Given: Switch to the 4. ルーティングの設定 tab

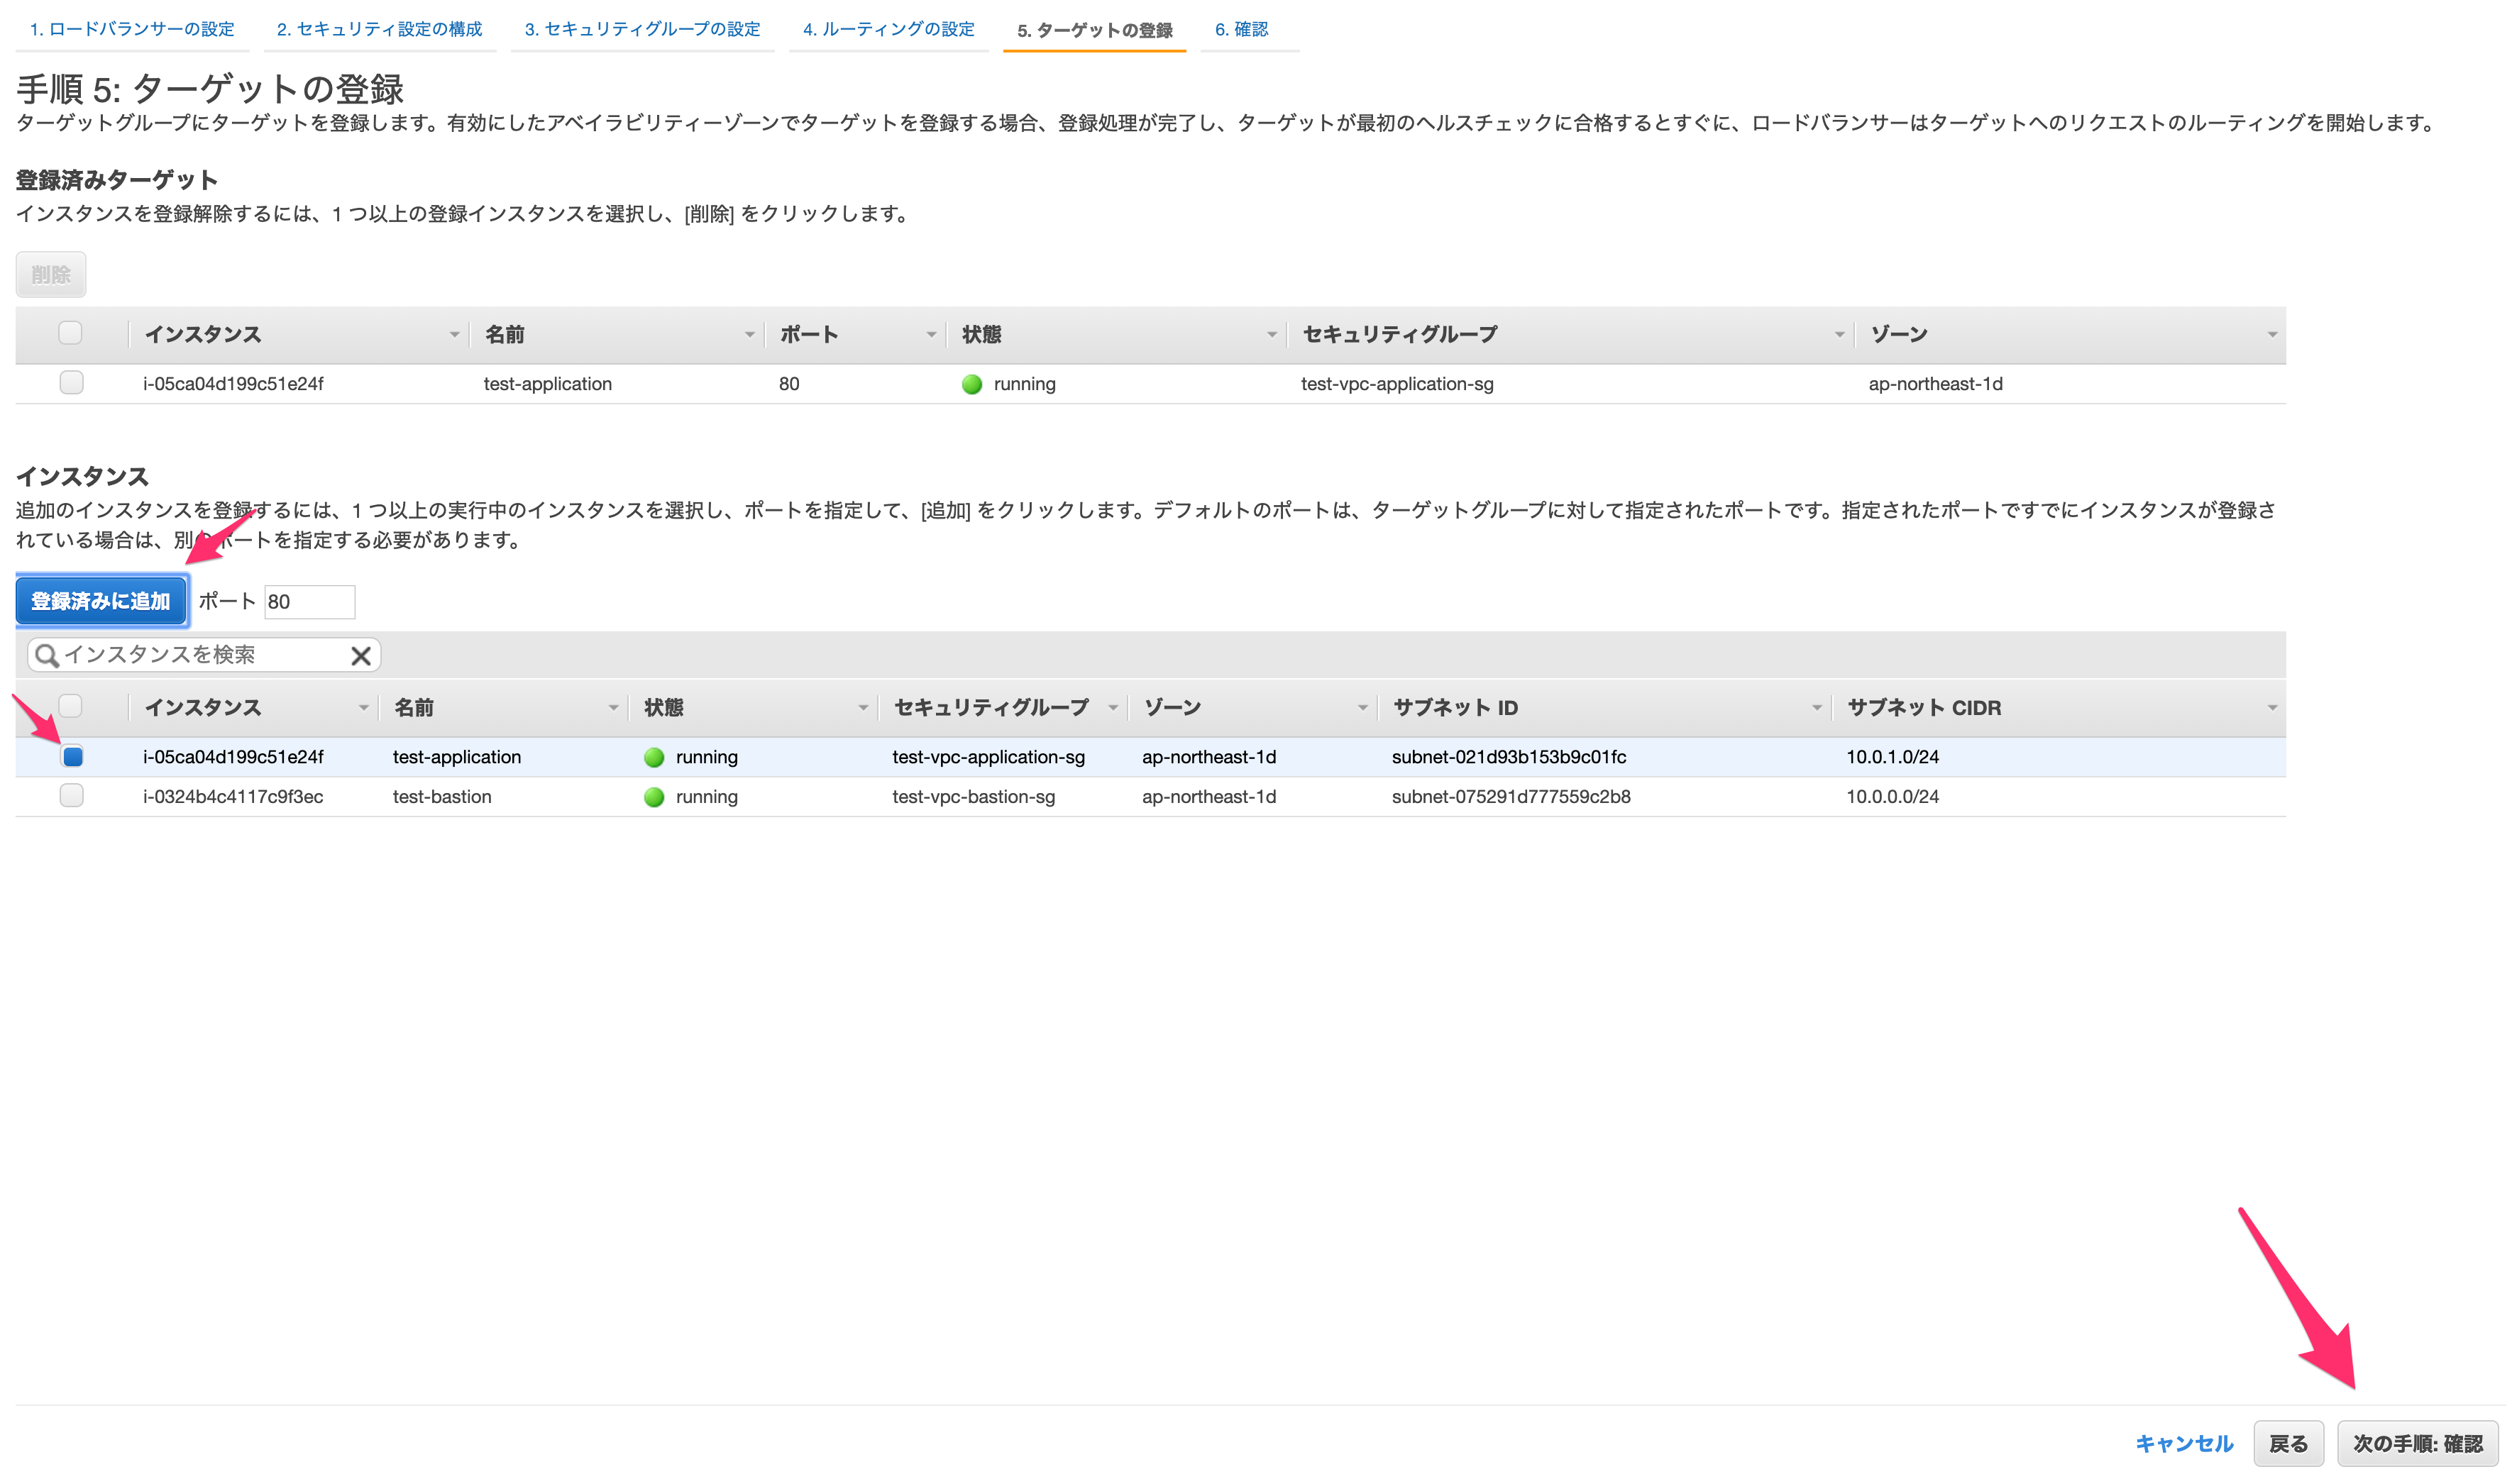Looking at the screenshot, I should [888, 29].
